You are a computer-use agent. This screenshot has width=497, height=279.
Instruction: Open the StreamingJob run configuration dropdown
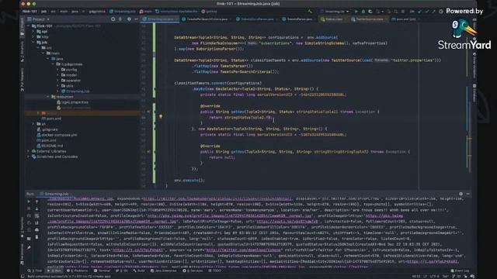335,12
